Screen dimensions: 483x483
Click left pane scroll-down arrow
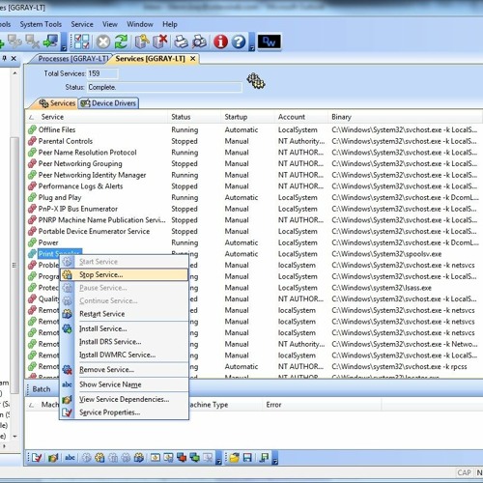point(14,437)
